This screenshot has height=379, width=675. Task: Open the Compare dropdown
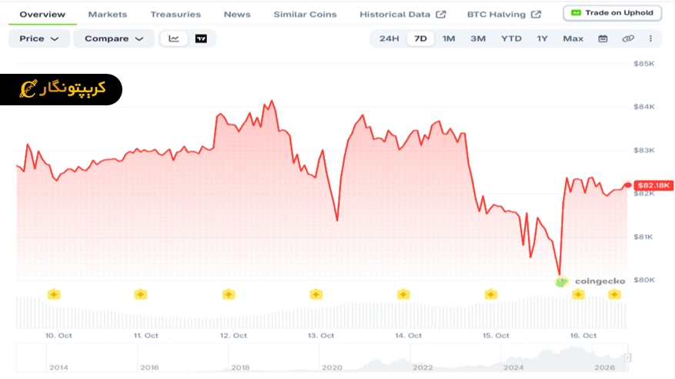[114, 38]
